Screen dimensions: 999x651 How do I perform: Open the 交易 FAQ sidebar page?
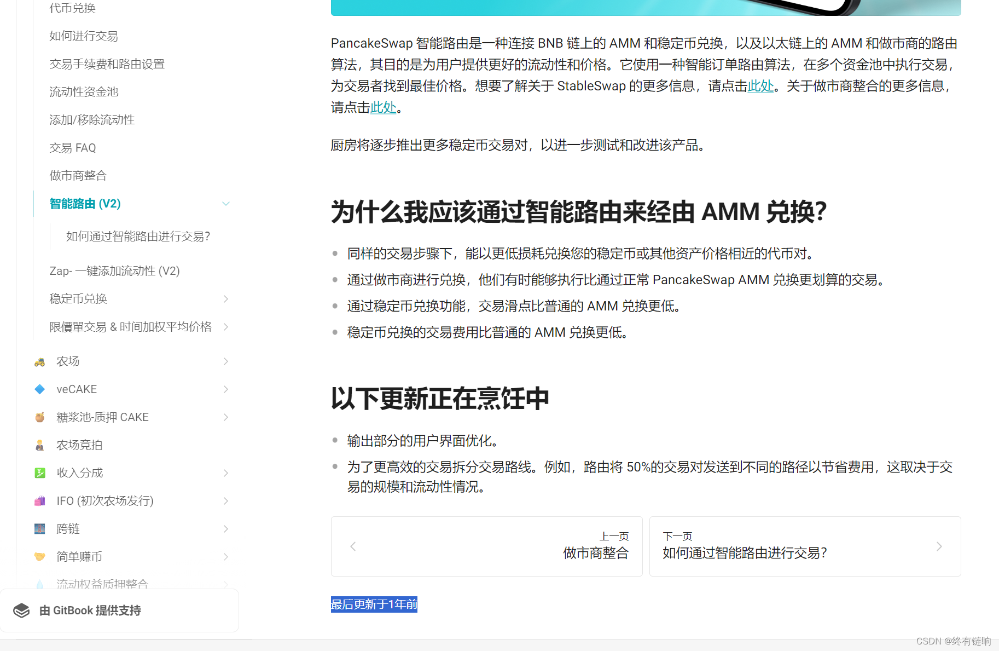pos(73,148)
